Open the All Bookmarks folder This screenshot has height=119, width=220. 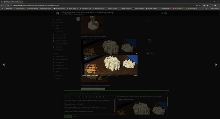tap(214, 9)
